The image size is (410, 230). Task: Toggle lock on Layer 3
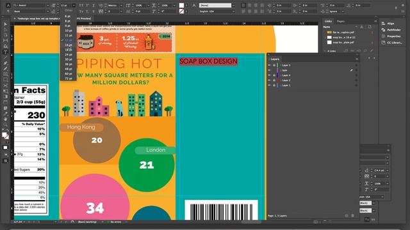[274, 65]
